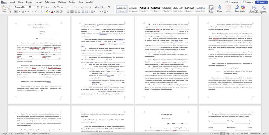Click the Enclose Characters icon
269x135 pixels.
[61, 12]
